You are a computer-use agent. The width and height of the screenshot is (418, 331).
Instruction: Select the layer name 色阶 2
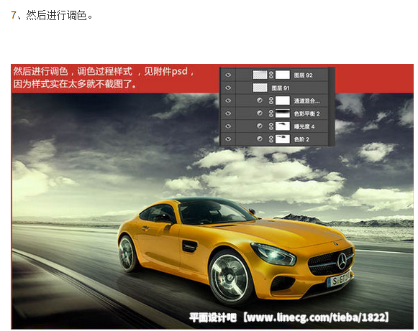tap(301, 139)
